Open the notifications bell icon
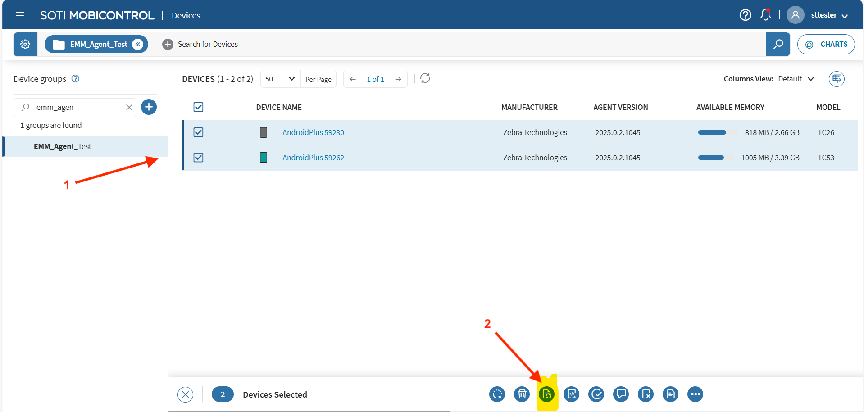This screenshot has width=864, height=412. (x=765, y=15)
